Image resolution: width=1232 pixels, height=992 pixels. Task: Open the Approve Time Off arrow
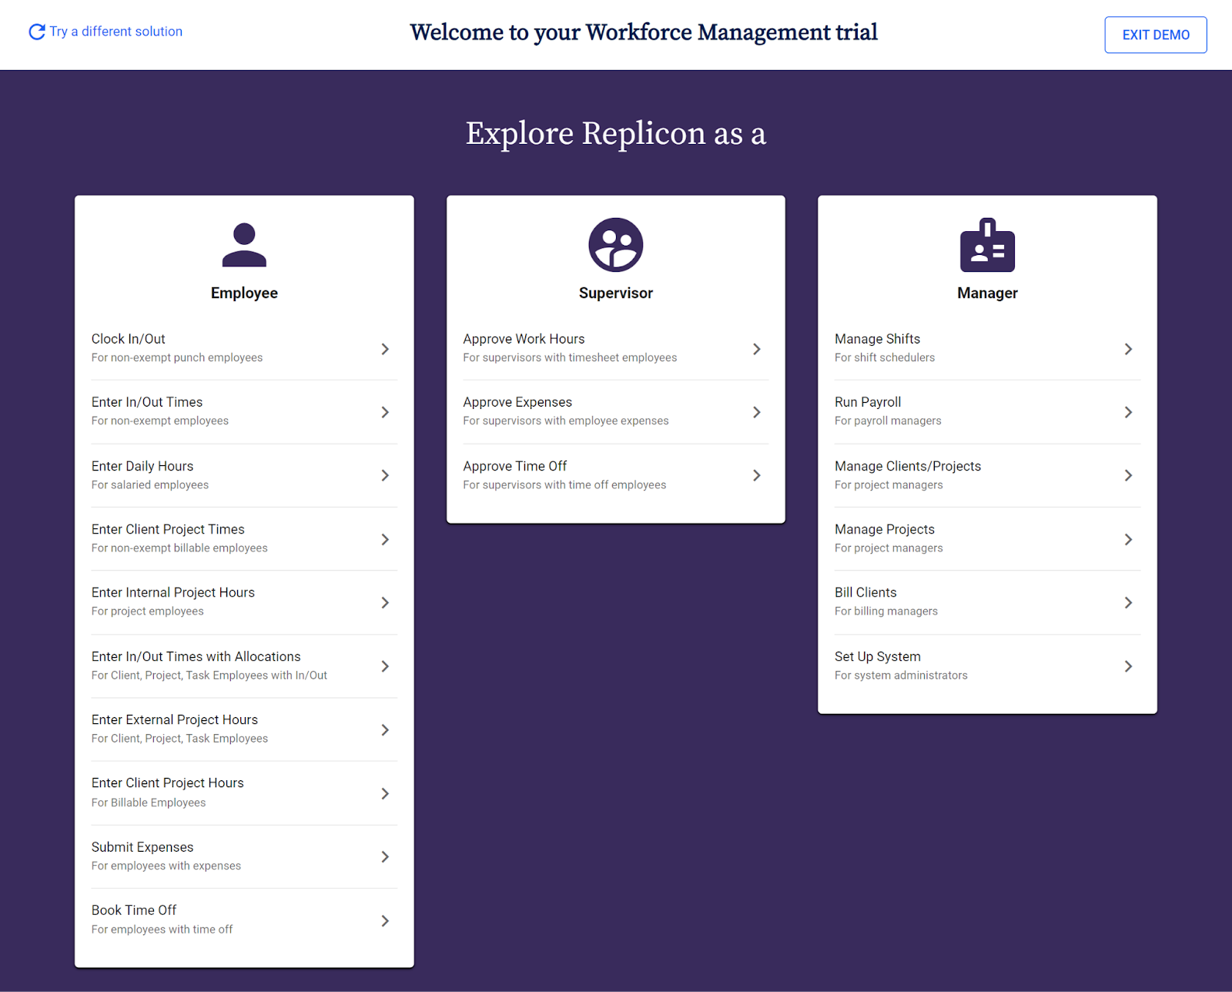757,475
